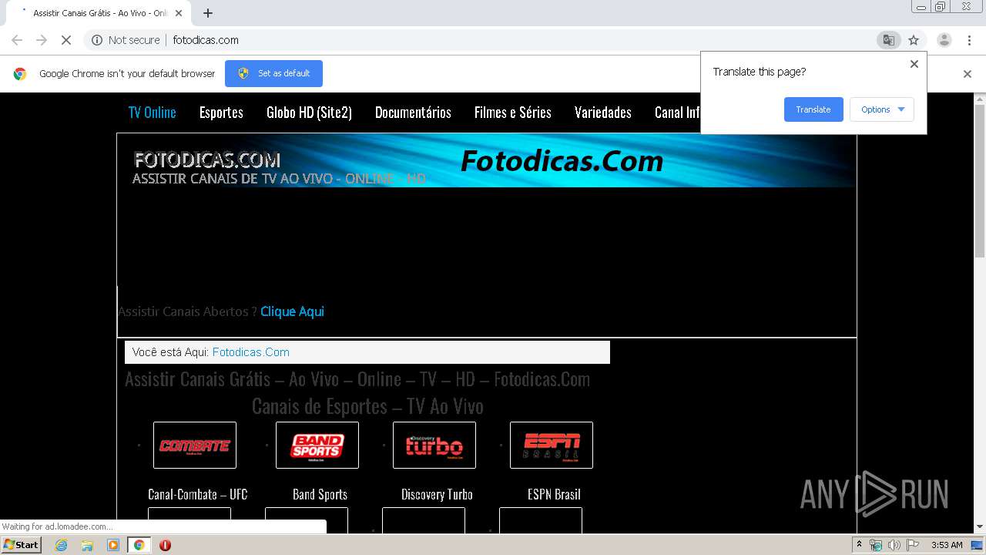Open the Discovery Turbo channel logo

click(434, 445)
